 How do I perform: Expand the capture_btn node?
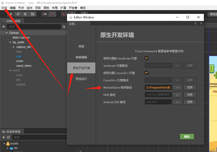(13, 47)
